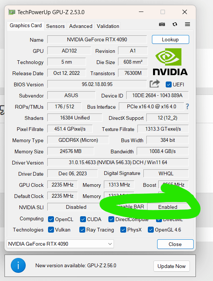The image size is (213, 281).
Task: Click the Memory Type value GDDR6X (Micron)
Action: [78, 140]
